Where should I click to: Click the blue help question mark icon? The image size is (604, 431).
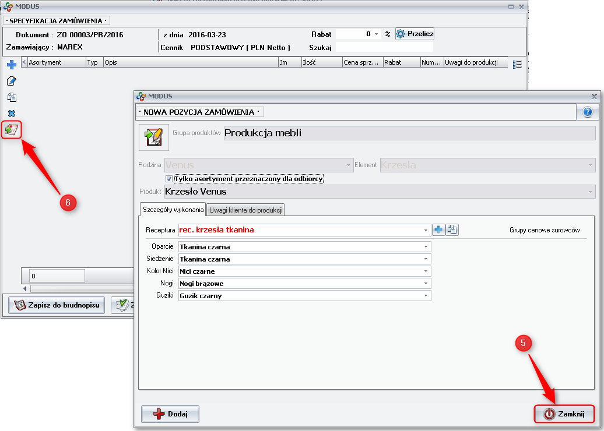pos(588,112)
